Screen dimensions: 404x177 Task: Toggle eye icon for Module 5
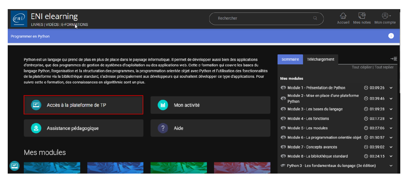click(283, 128)
